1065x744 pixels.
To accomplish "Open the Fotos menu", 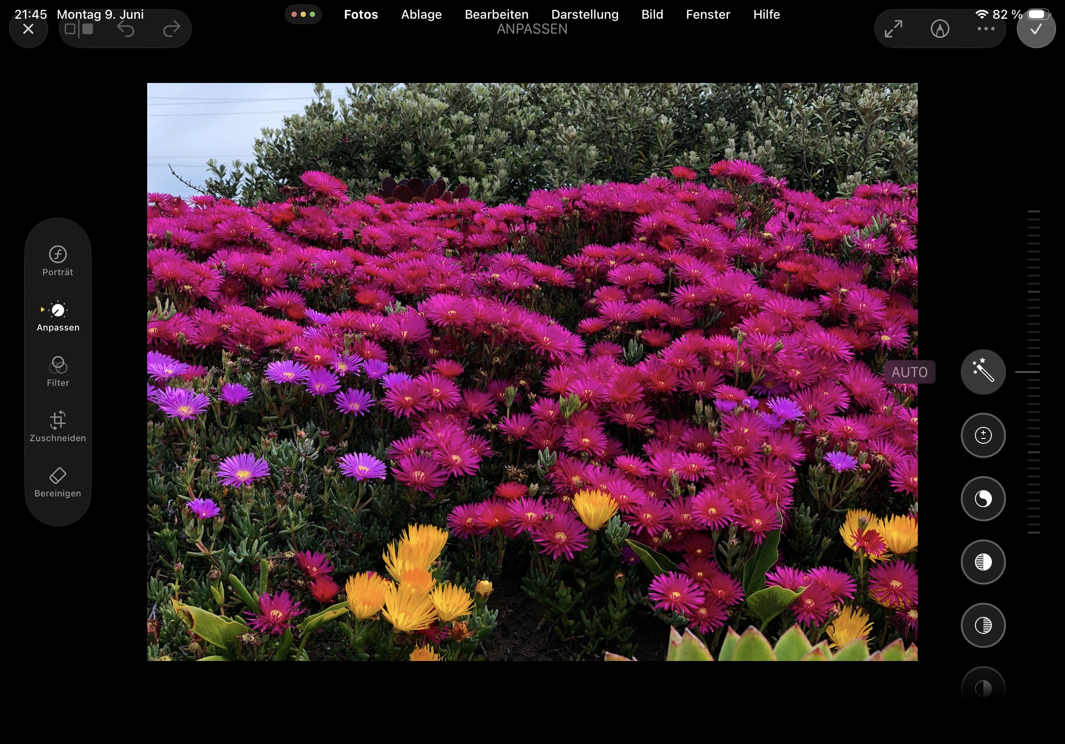I will pos(361,14).
